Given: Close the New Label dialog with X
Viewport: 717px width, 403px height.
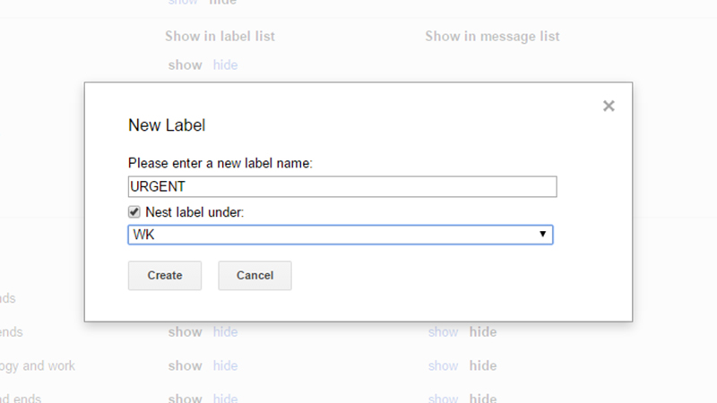Looking at the screenshot, I should pyautogui.click(x=609, y=106).
